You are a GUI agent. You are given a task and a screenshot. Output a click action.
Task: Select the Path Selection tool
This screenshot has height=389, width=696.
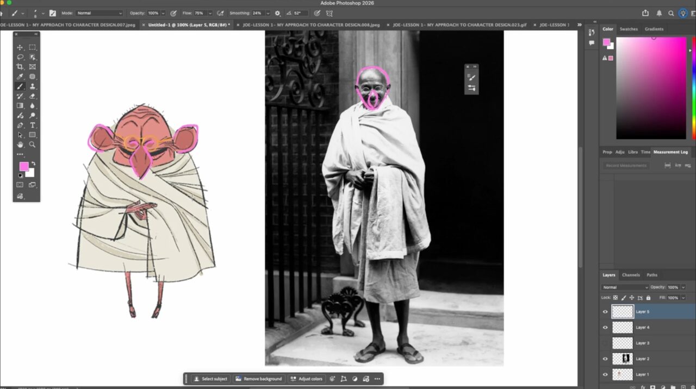pos(20,135)
